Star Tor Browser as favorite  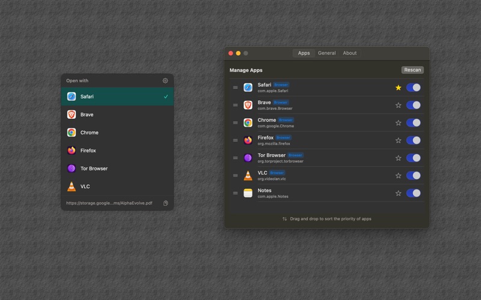(398, 158)
